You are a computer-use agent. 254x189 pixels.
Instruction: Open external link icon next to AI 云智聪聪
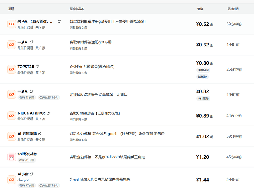tap(39, 134)
